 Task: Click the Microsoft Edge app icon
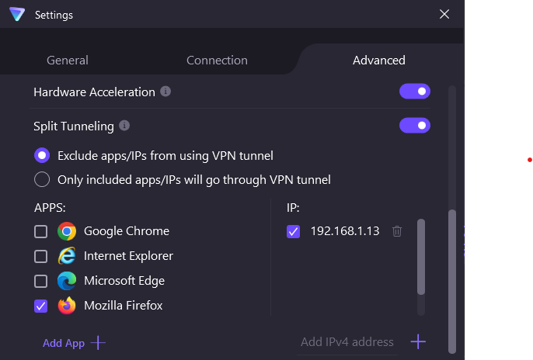(x=67, y=281)
